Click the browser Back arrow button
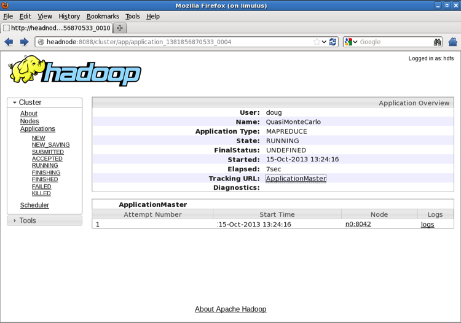 coord(9,42)
